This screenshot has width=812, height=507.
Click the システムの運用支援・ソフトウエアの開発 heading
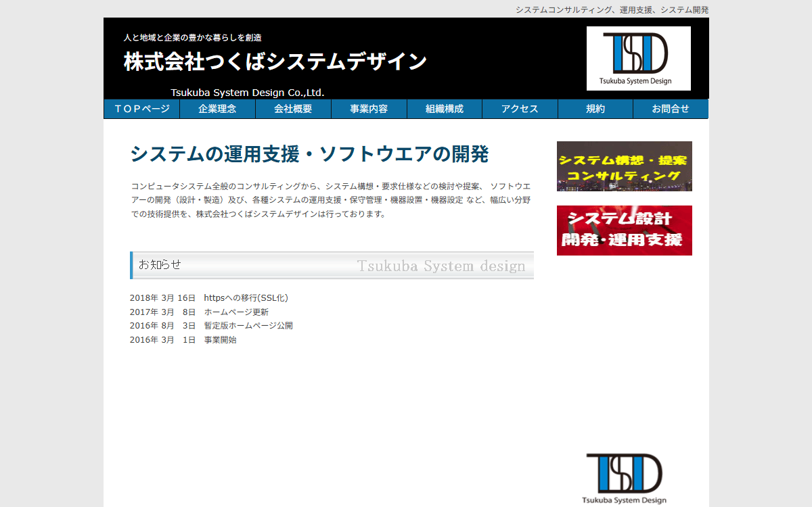click(309, 154)
